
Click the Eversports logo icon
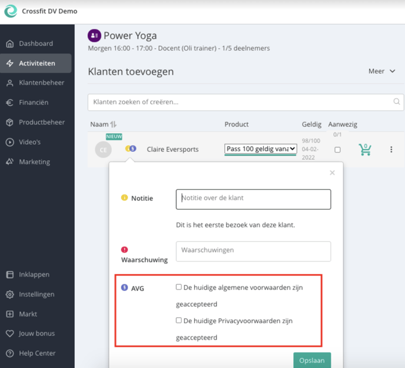[11, 11]
